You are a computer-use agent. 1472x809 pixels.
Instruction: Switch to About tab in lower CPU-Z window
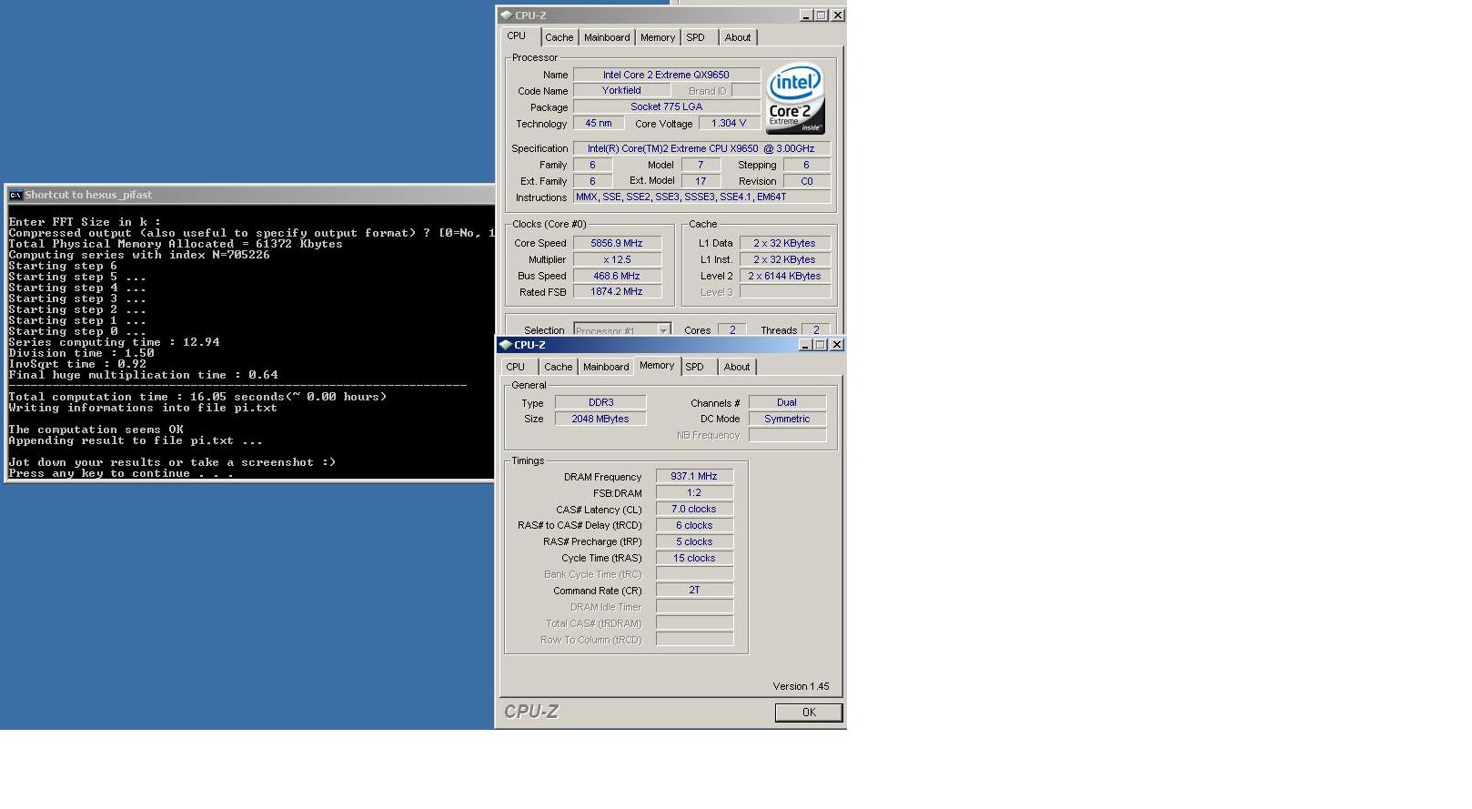click(x=737, y=367)
